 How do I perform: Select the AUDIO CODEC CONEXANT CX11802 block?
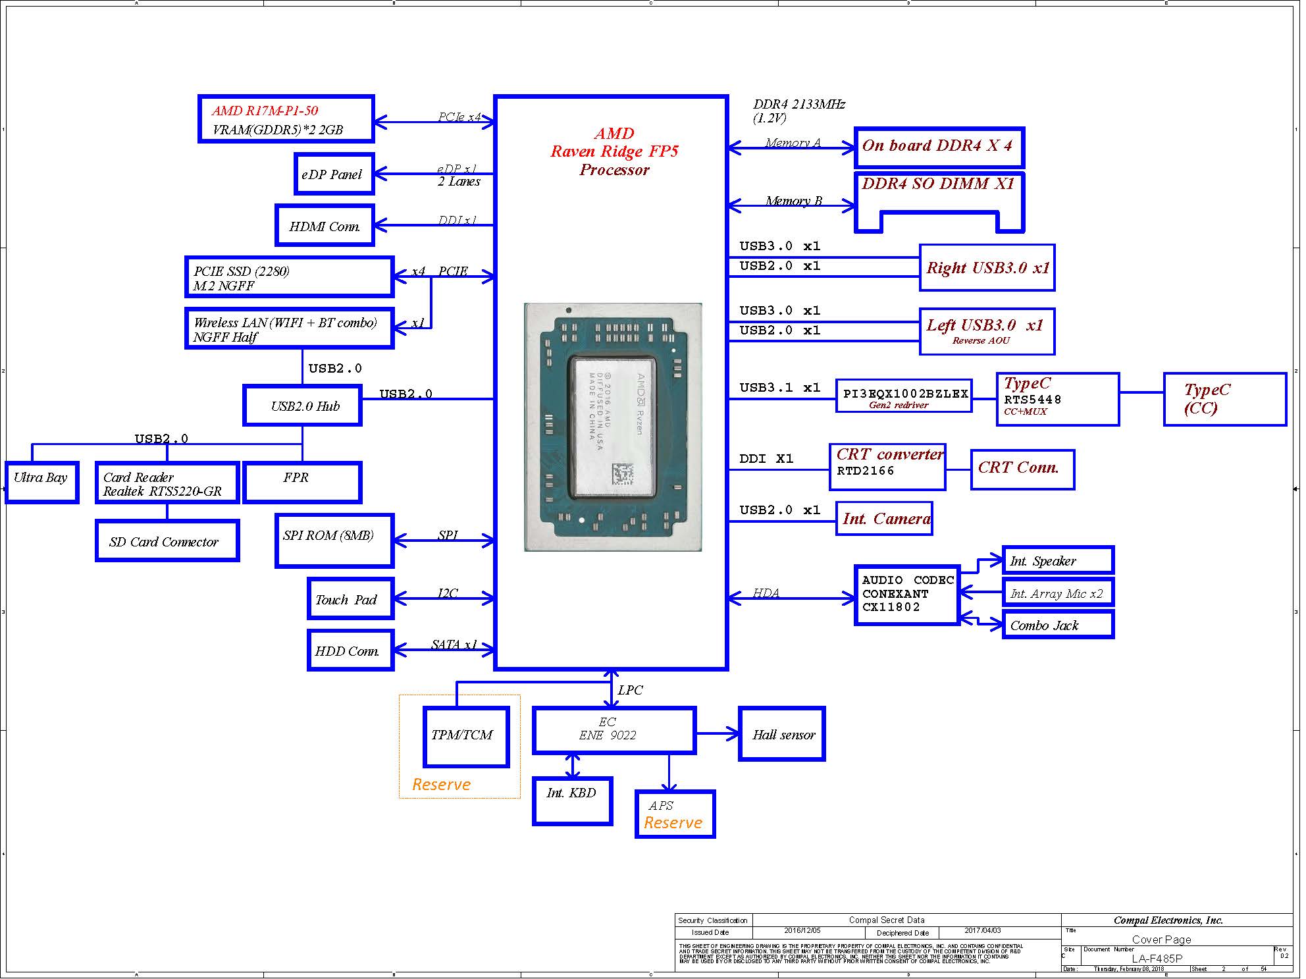coord(907,595)
